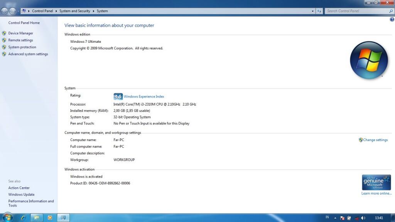Image resolution: width=395 pixels, height=222 pixels.
Task: Click the Device Manager shield icon
Action: 4,33
